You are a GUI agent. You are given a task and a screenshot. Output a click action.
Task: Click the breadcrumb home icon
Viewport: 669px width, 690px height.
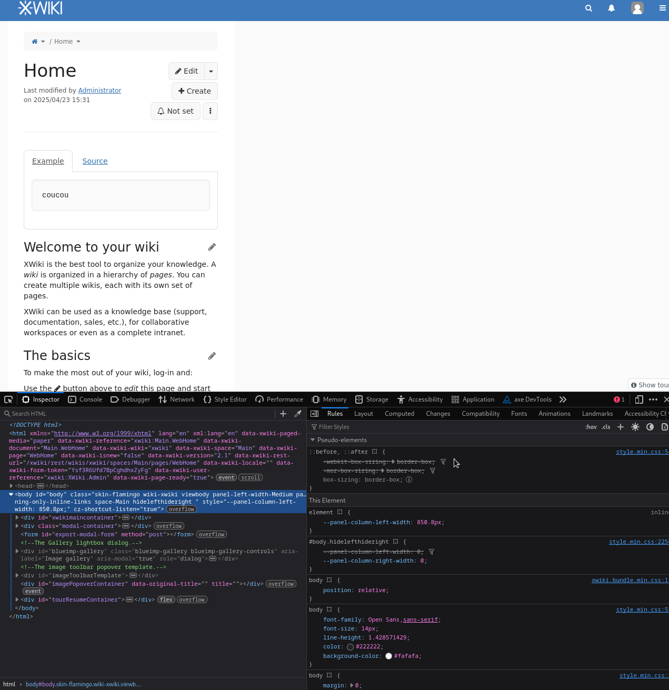35,42
